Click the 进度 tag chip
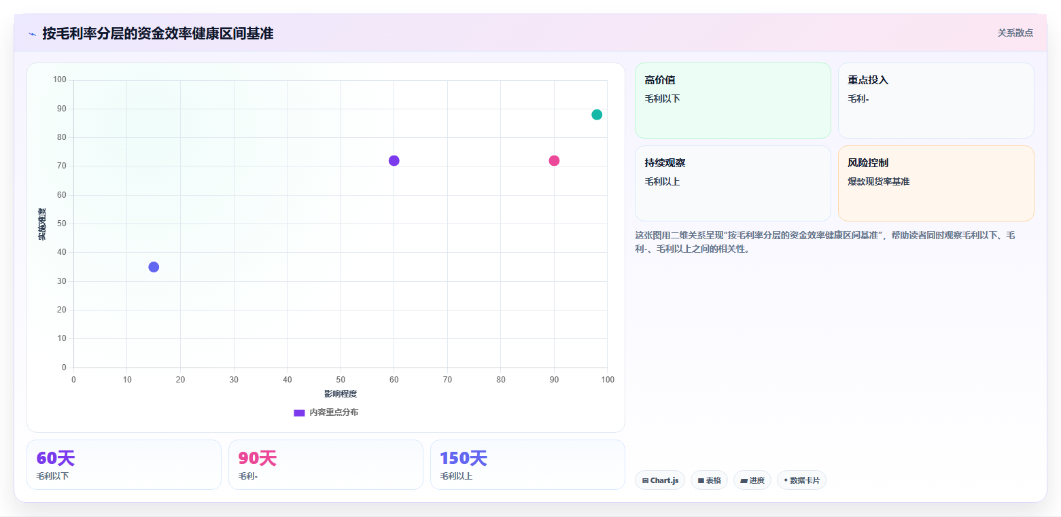The image size is (1061, 517). [x=752, y=480]
